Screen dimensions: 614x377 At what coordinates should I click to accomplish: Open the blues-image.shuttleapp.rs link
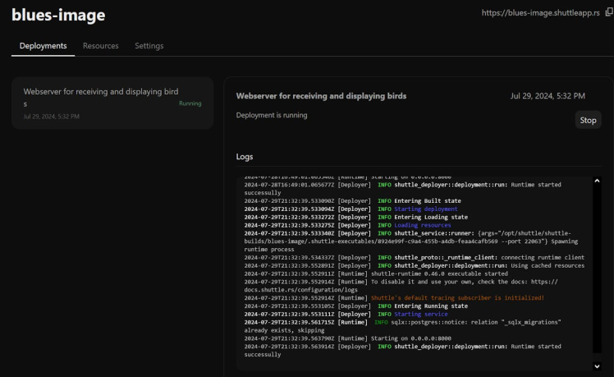[x=541, y=14]
